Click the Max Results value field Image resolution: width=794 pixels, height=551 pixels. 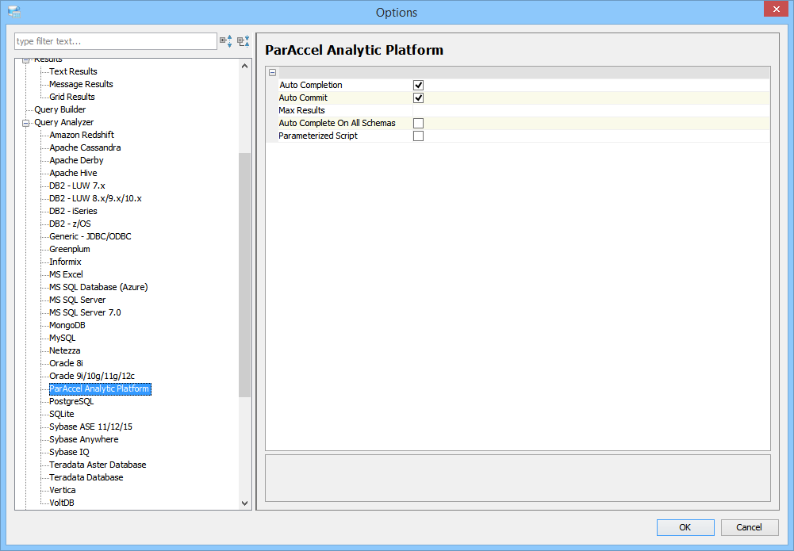coord(587,110)
